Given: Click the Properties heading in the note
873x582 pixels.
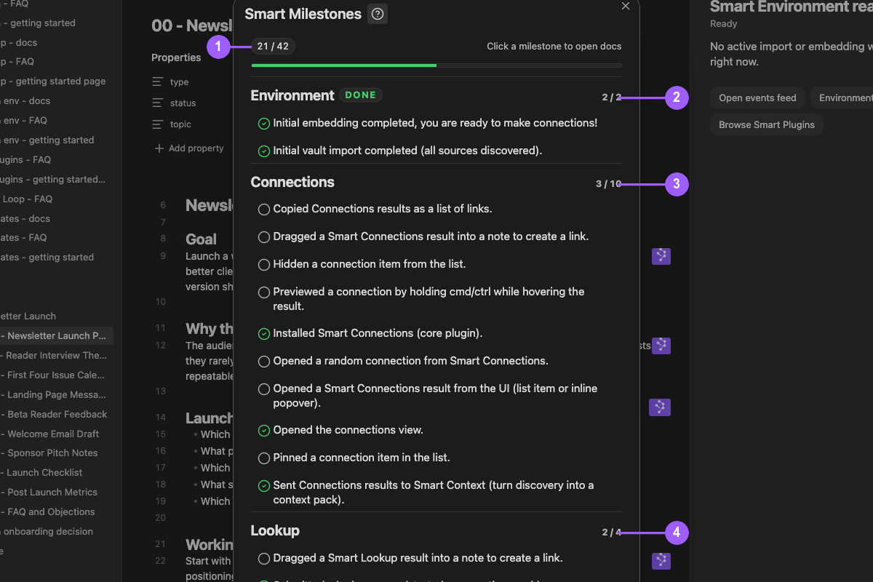Looking at the screenshot, I should 176,57.
